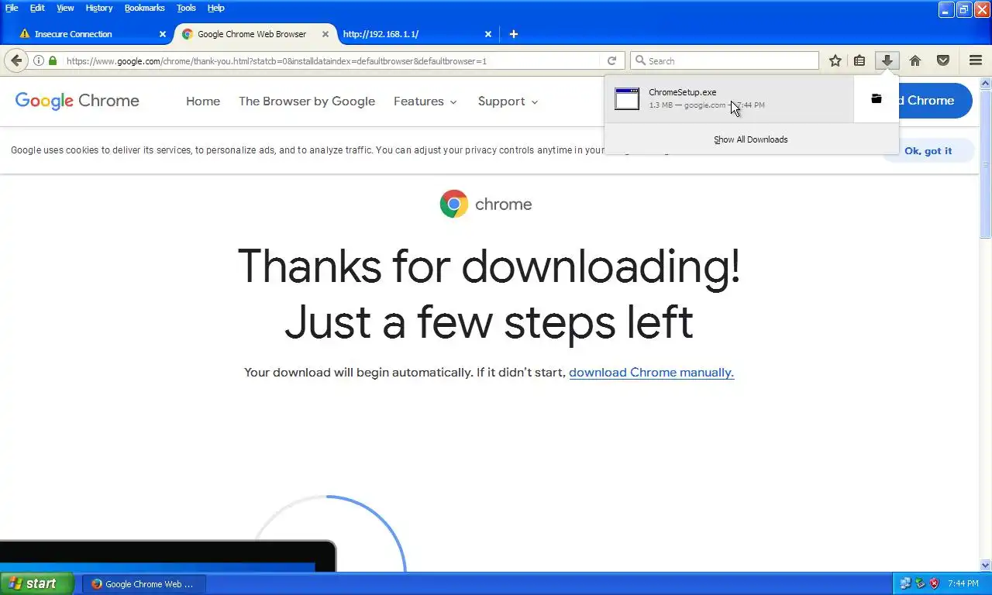992x595 pixels.
Task: Close the Insecure Connection tab
Action: [163, 34]
